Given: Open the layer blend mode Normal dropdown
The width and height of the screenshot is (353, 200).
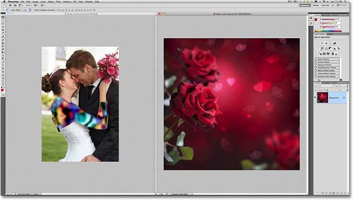Looking at the screenshot, I should click(324, 85).
